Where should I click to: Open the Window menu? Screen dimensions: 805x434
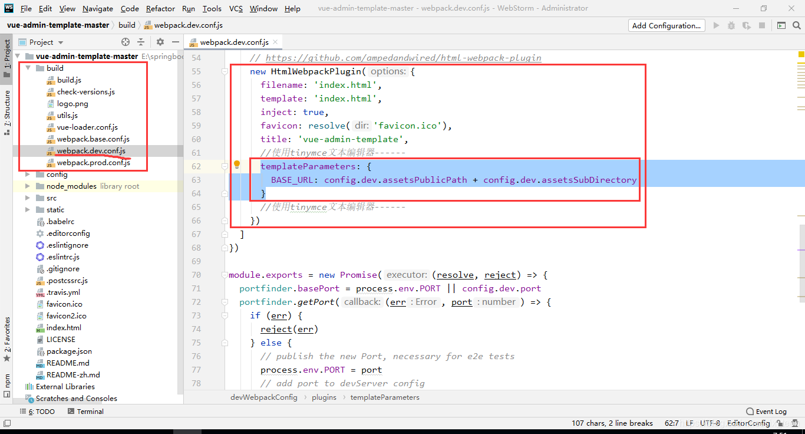point(263,8)
